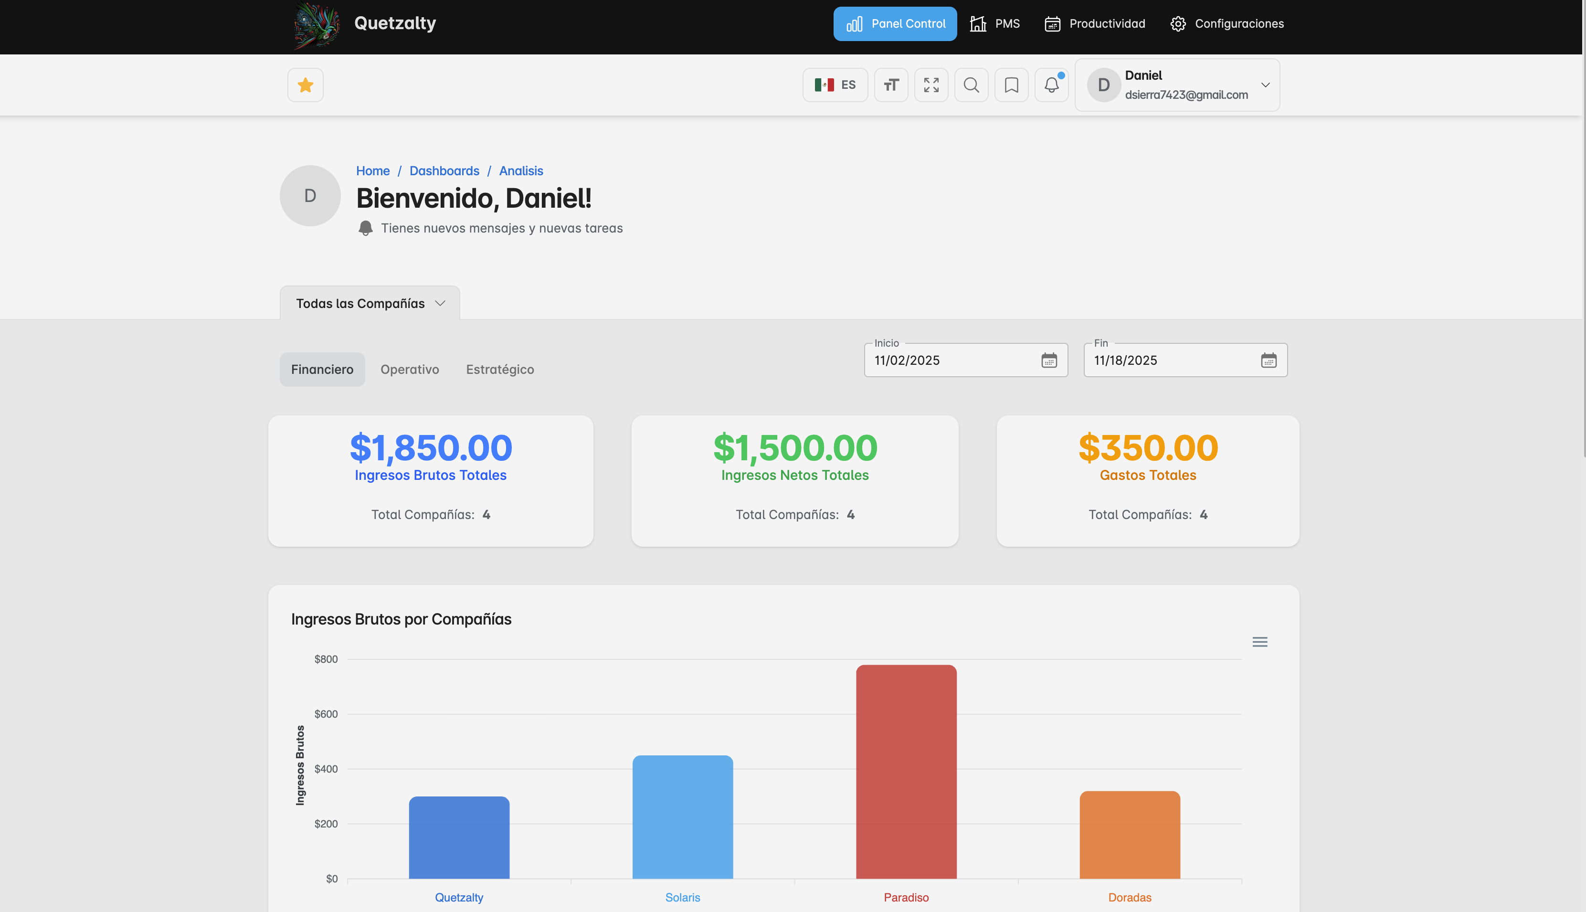Click the Quetzalty logo image

click(x=317, y=24)
